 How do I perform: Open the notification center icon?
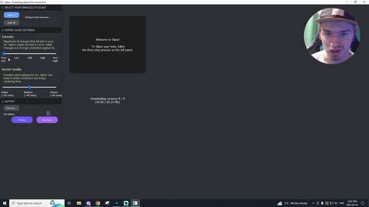coord(363,203)
